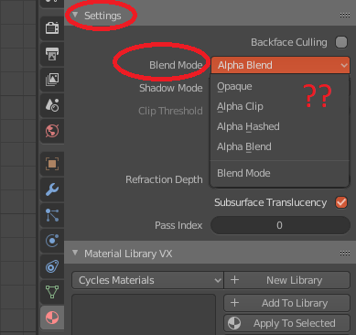Click the Material Library VX panel grip dots
Image resolution: width=356 pixels, height=335 pixels.
[x=345, y=253]
